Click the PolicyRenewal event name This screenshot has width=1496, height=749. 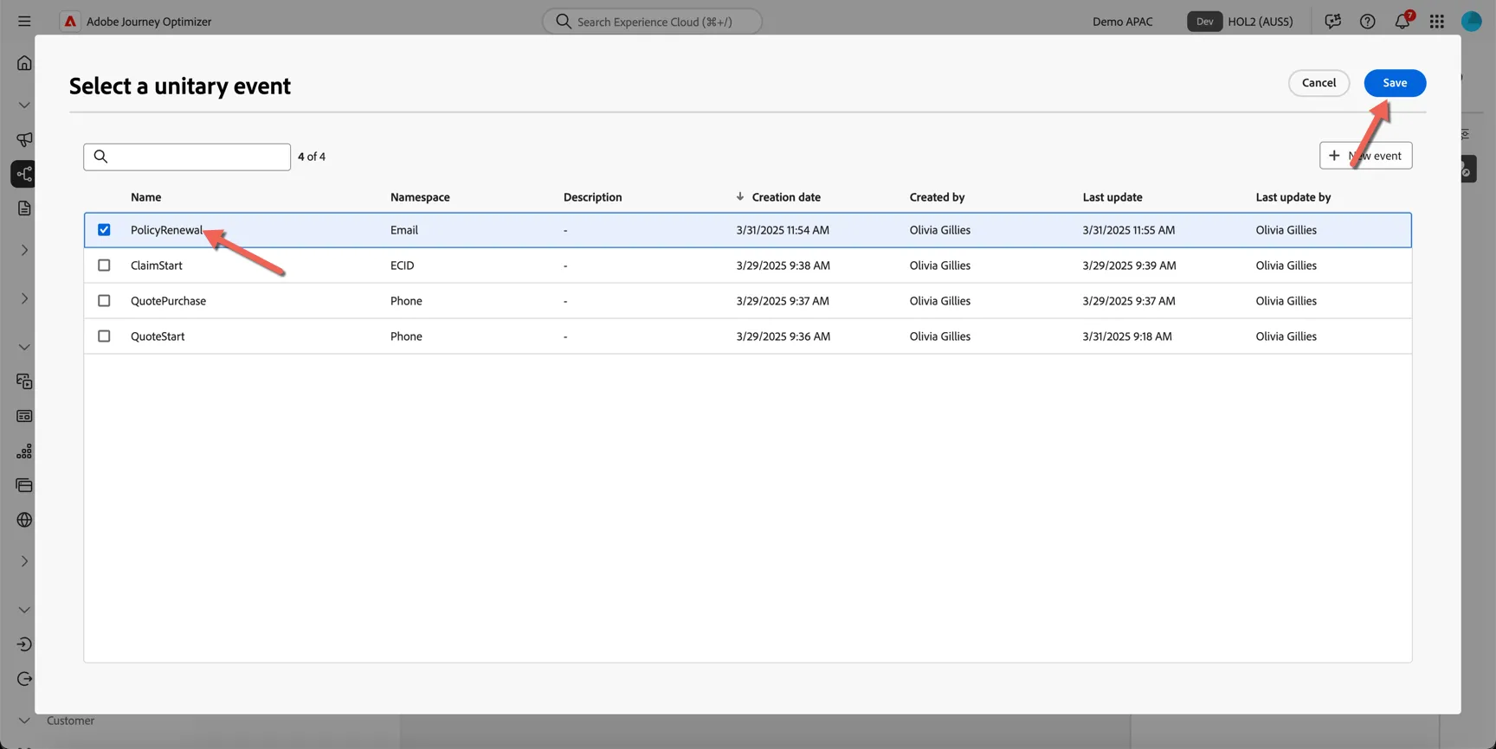167,230
